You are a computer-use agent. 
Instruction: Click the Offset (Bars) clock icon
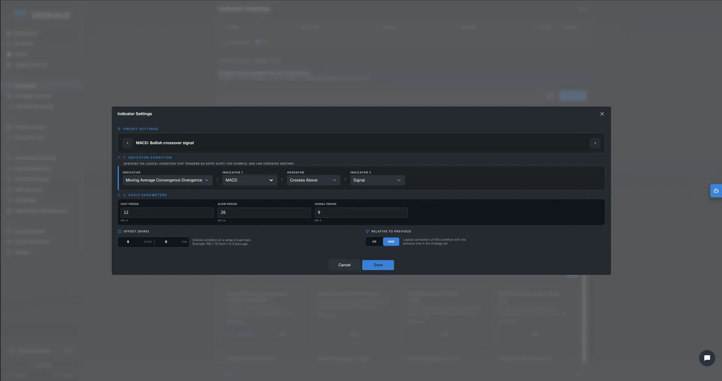click(120, 232)
